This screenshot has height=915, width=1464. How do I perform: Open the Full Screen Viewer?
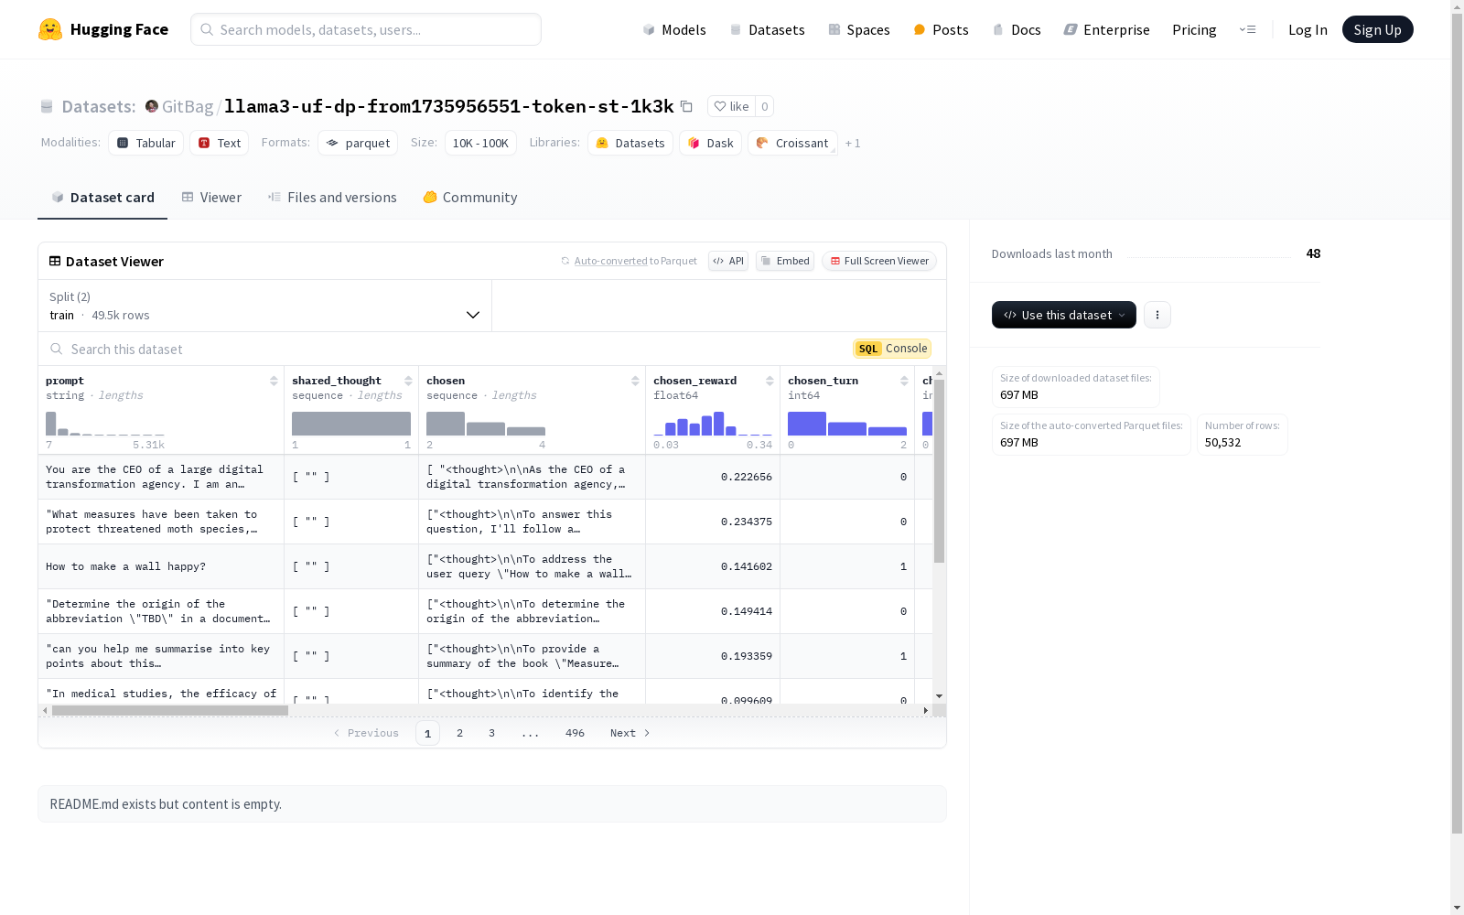(879, 261)
